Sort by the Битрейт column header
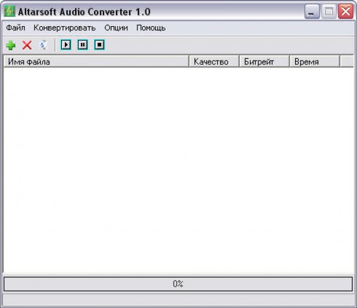 point(264,61)
